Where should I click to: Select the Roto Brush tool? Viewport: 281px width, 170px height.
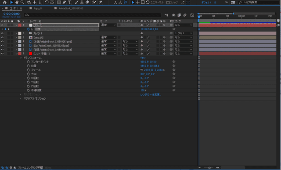pyautogui.click(x=94, y=2)
